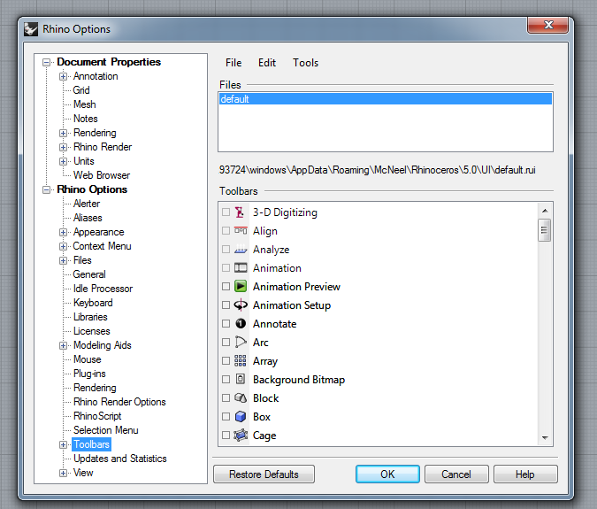Click the Restore Defaults button
The width and height of the screenshot is (597, 509).
point(264,474)
